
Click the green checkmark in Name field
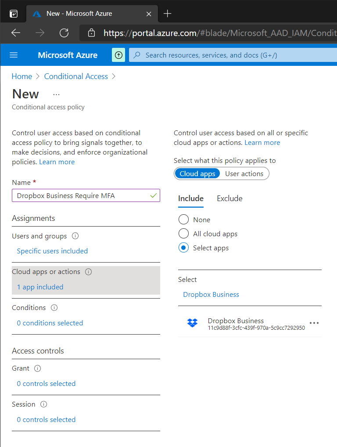pyautogui.click(x=154, y=195)
